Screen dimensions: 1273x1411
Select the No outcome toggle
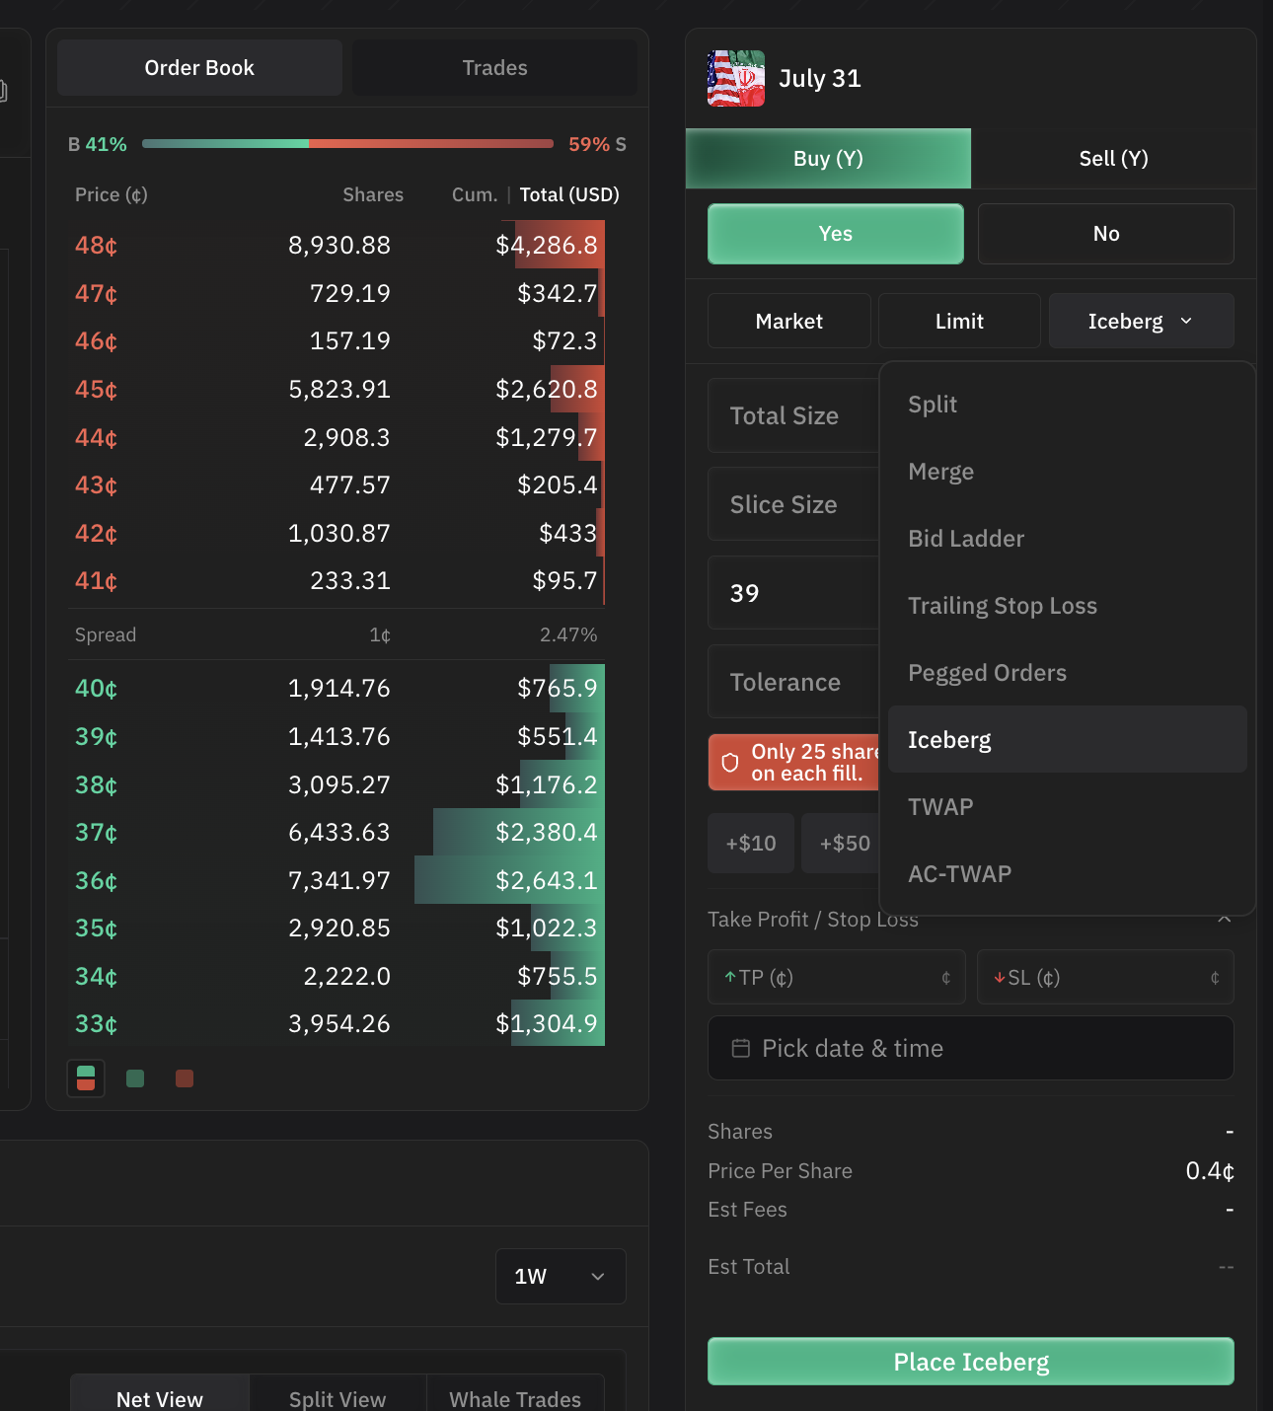point(1106,234)
